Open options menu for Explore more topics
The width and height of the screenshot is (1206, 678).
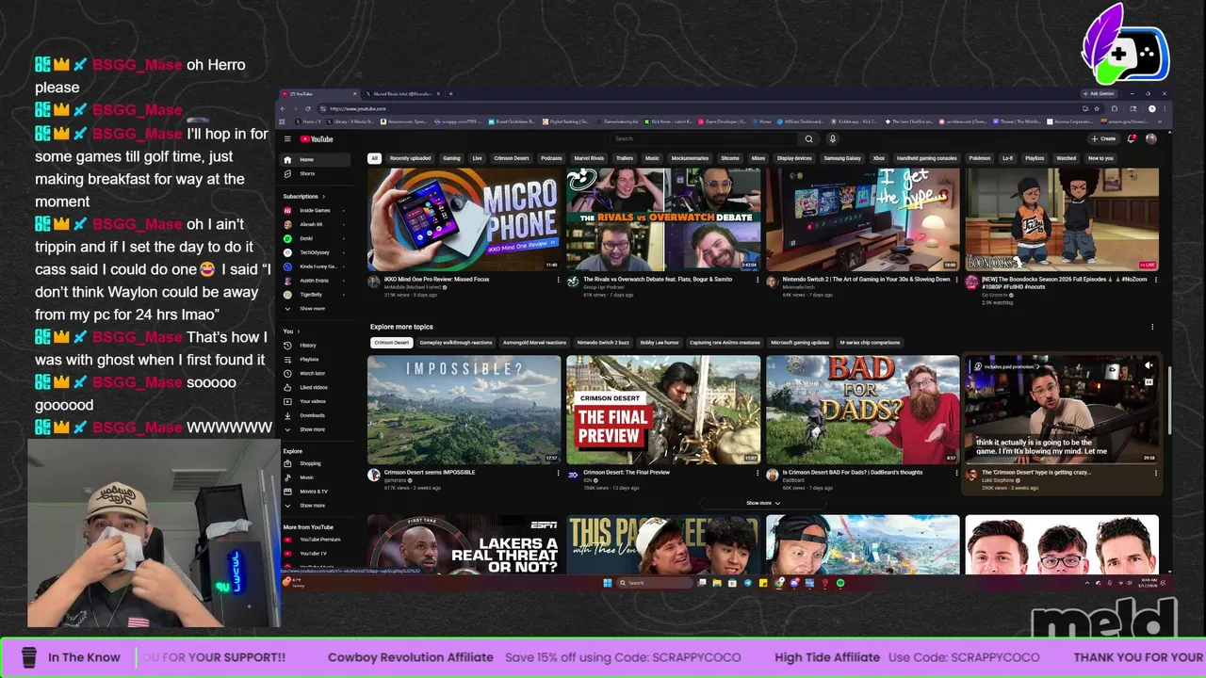1152,327
